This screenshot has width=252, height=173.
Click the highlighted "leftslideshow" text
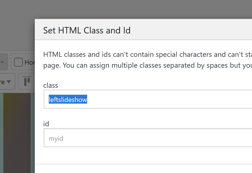(x=68, y=99)
